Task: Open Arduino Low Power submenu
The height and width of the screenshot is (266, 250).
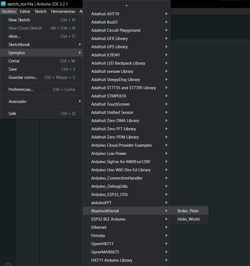Action: tap(127, 154)
